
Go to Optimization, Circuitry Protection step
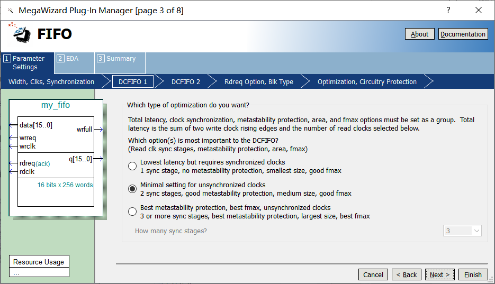coord(367,82)
